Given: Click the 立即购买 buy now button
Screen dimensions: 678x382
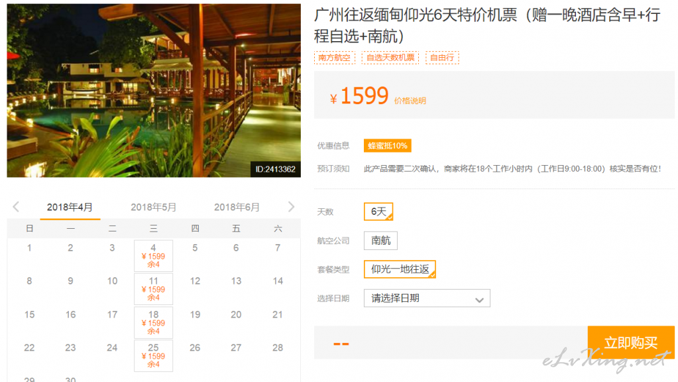Looking at the screenshot, I should (x=631, y=343).
